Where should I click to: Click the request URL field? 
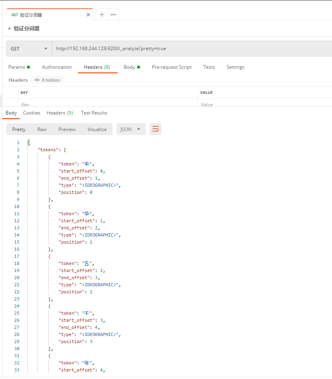click(x=192, y=49)
